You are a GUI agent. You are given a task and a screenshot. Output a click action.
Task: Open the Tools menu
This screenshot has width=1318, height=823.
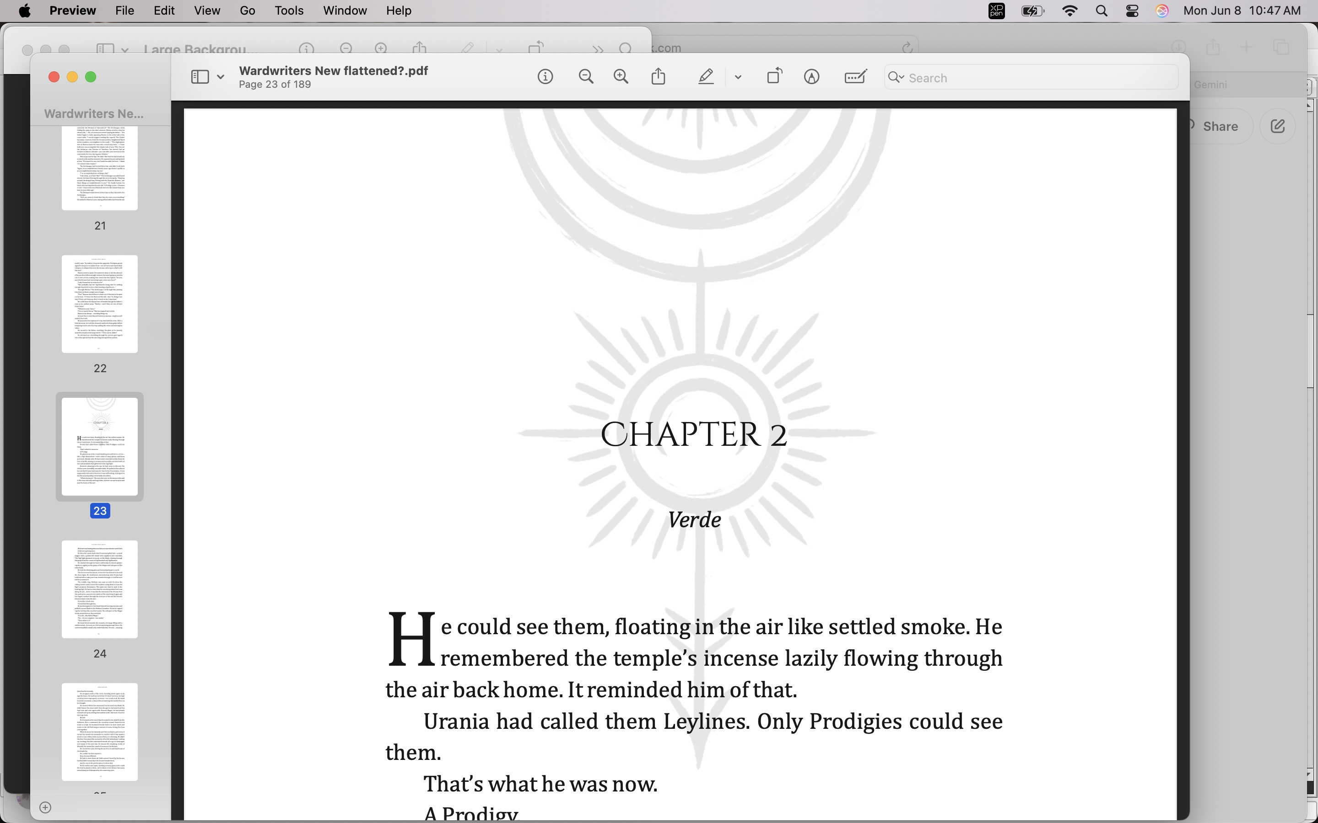pyautogui.click(x=289, y=11)
